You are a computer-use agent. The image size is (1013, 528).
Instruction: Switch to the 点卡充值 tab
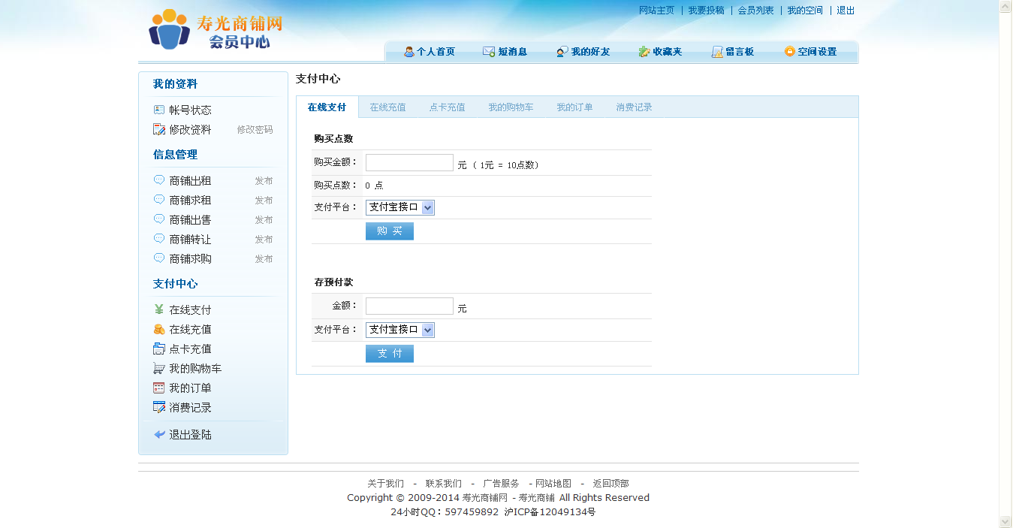pyautogui.click(x=447, y=107)
